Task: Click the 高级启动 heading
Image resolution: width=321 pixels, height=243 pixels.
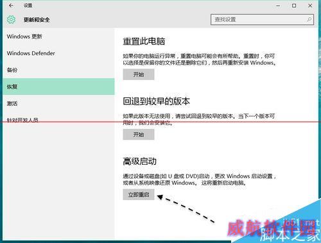Action: (x=139, y=162)
